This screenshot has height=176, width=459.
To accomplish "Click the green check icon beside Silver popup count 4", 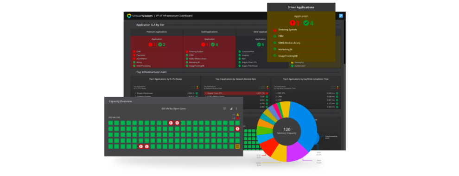I will click(x=306, y=23).
